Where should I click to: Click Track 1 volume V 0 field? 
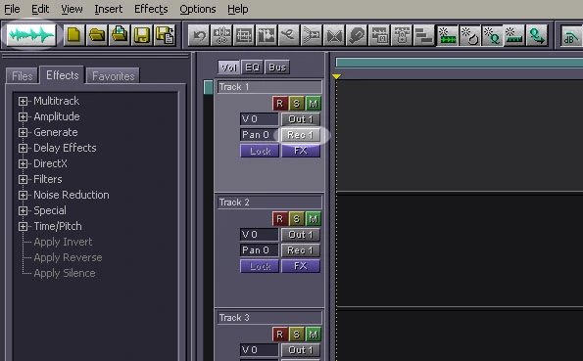click(x=259, y=119)
